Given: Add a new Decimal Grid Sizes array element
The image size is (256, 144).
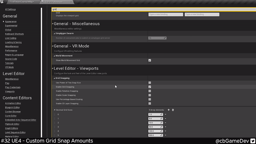Looking at the screenshot, I should [169, 110].
